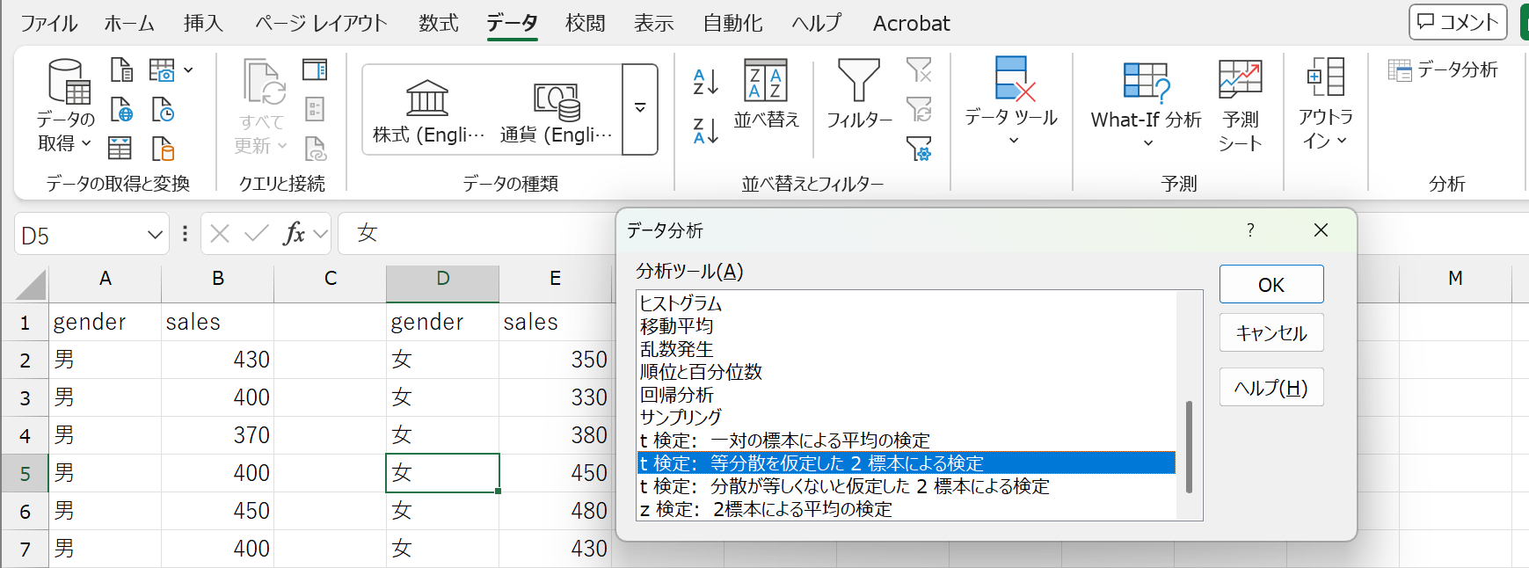The width and height of the screenshot is (1529, 568).
Task: Select the 通貨 currency data type
Action: click(556, 111)
